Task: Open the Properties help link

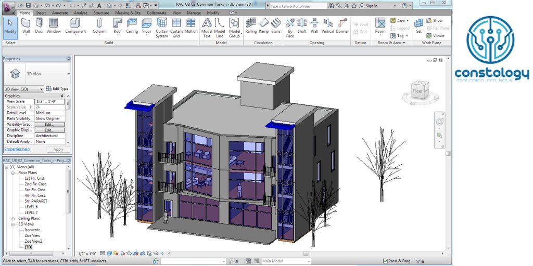Action: pyautogui.click(x=17, y=149)
